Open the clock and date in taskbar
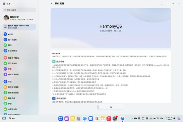 [x=169, y=118]
